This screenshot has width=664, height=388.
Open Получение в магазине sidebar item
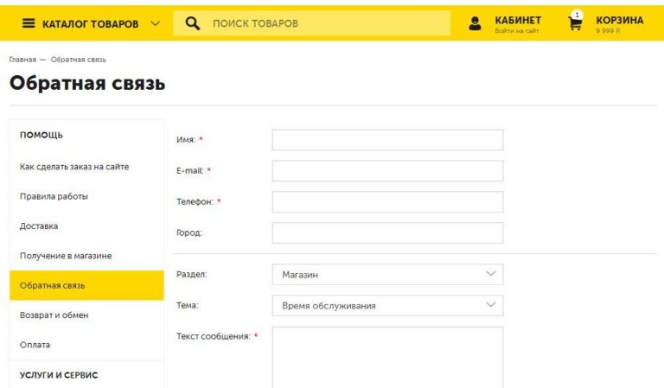(66, 256)
